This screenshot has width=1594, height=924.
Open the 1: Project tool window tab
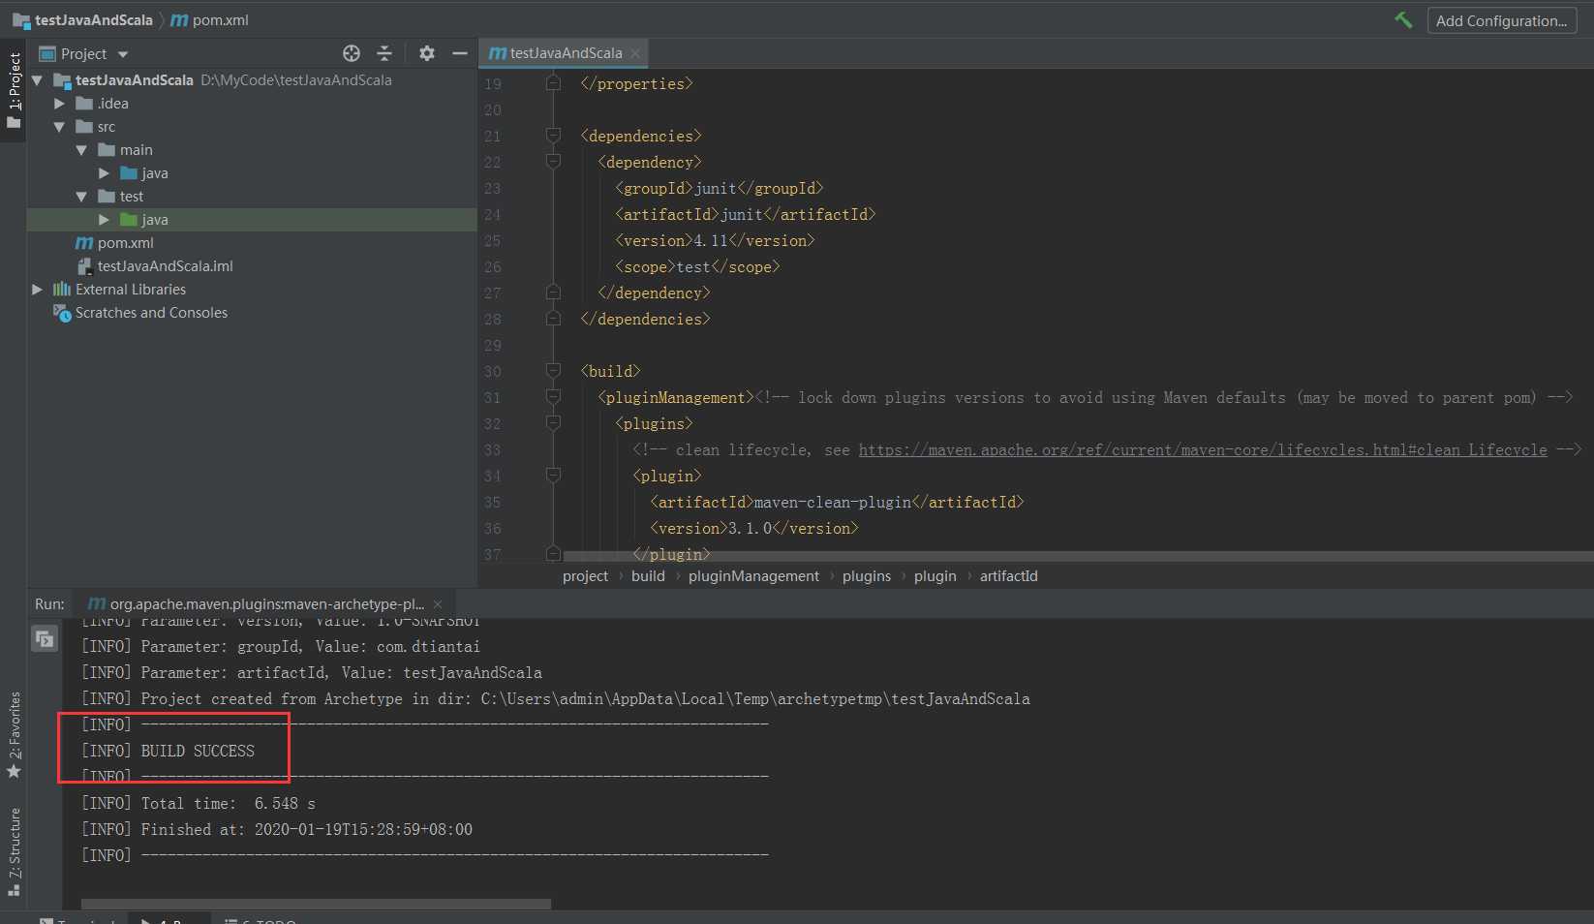click(14, 91)
